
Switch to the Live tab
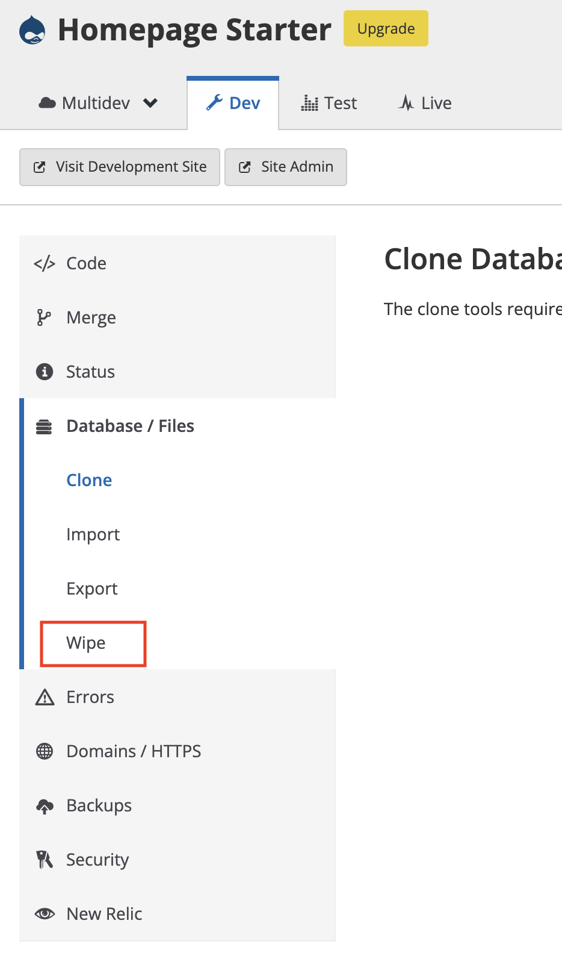pos(425,103)
